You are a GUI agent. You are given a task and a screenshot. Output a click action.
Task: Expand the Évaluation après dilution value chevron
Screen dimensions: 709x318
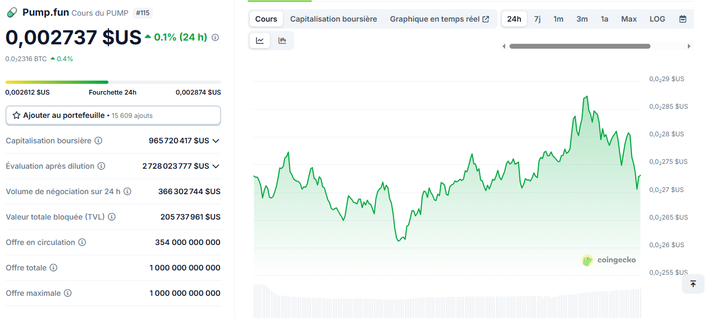coord(216,166)
